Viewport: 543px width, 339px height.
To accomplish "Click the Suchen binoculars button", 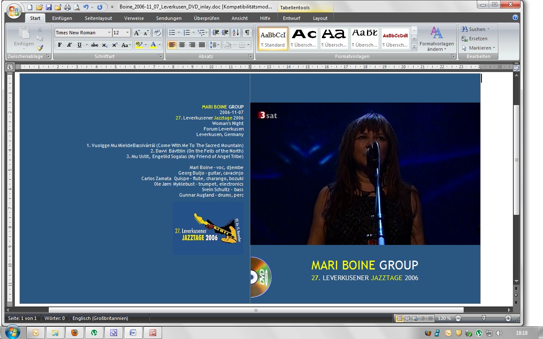I will pos(476,29).
